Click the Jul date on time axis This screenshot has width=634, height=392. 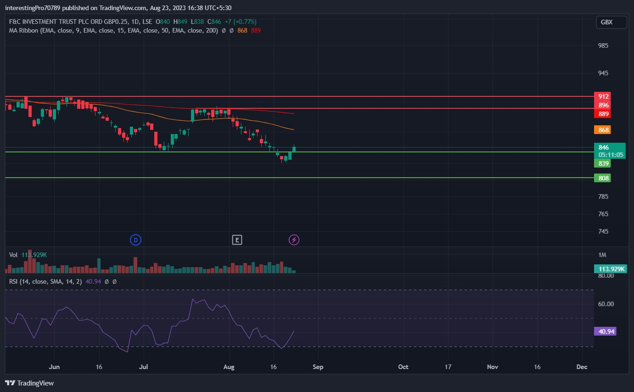tap(144, 367)
